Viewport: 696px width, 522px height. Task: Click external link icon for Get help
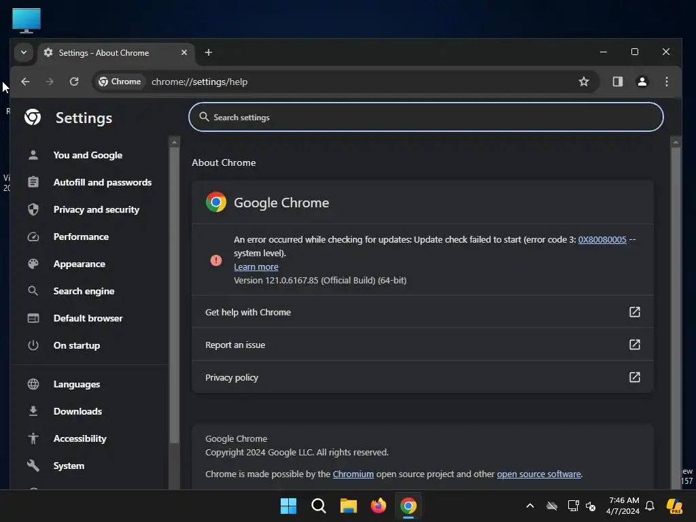pos(635,312)
